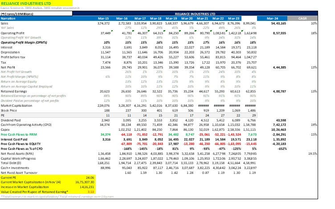Select the 'Mar-19' column header
The height and width of the screenshot is (209, 335).
click(x=172, y=19)
